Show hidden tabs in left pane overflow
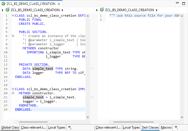The width and height of the screenshot is (188, 131). (70, 127)
